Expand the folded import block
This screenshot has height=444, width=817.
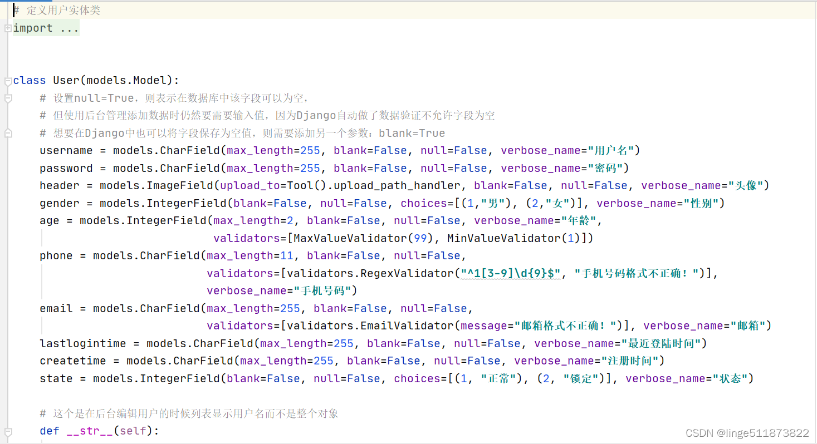(7, 28)
